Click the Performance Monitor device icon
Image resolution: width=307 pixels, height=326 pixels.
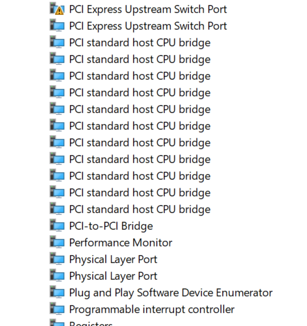pyautogui.click(x=57, y=242)
